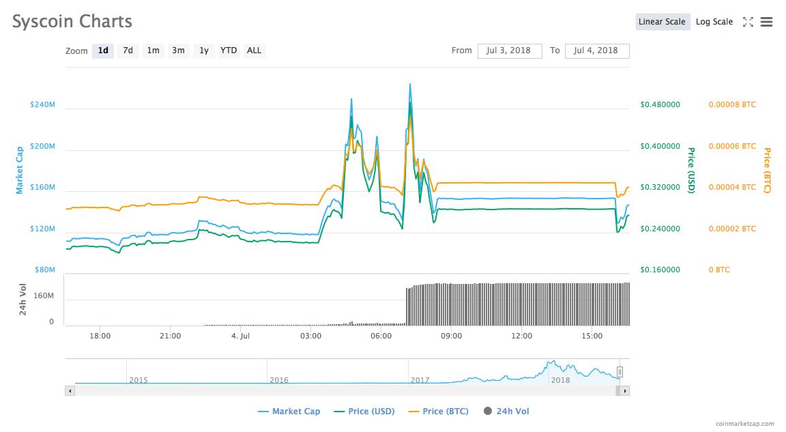Click the 0.00002 BTC axis label
Screen dimensions: 786x432
[x=732, y=229]
